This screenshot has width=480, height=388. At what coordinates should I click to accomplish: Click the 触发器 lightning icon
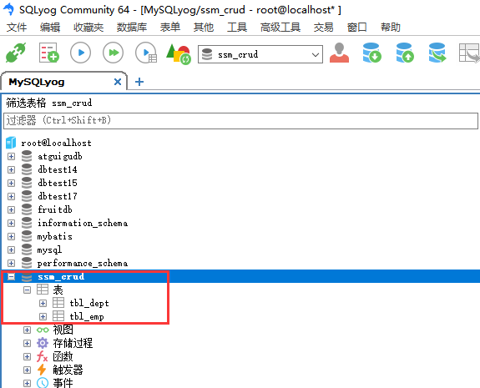click(x=42, y=370)
